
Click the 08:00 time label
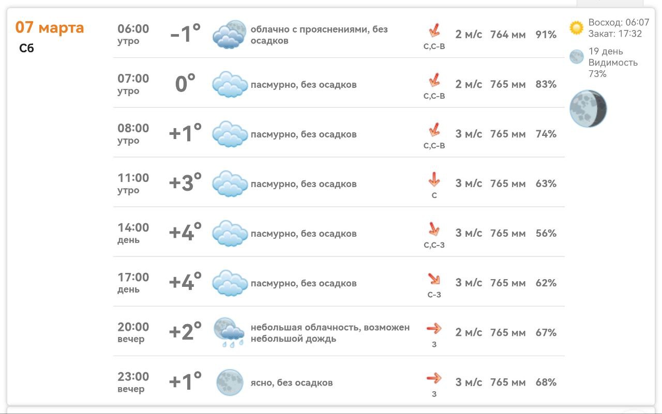(x=133, y=128)
